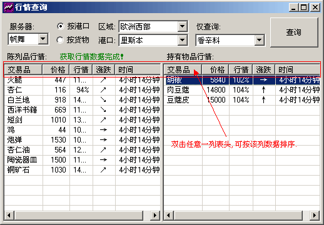
Task: Click the 行情查询 app icon in title bar
Action: 9,7
